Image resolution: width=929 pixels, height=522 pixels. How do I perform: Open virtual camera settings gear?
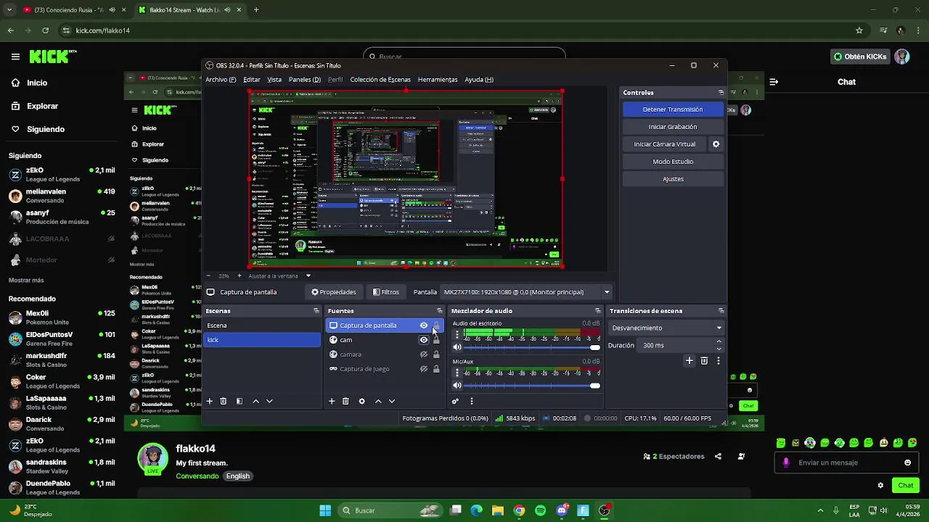point(716,144)
